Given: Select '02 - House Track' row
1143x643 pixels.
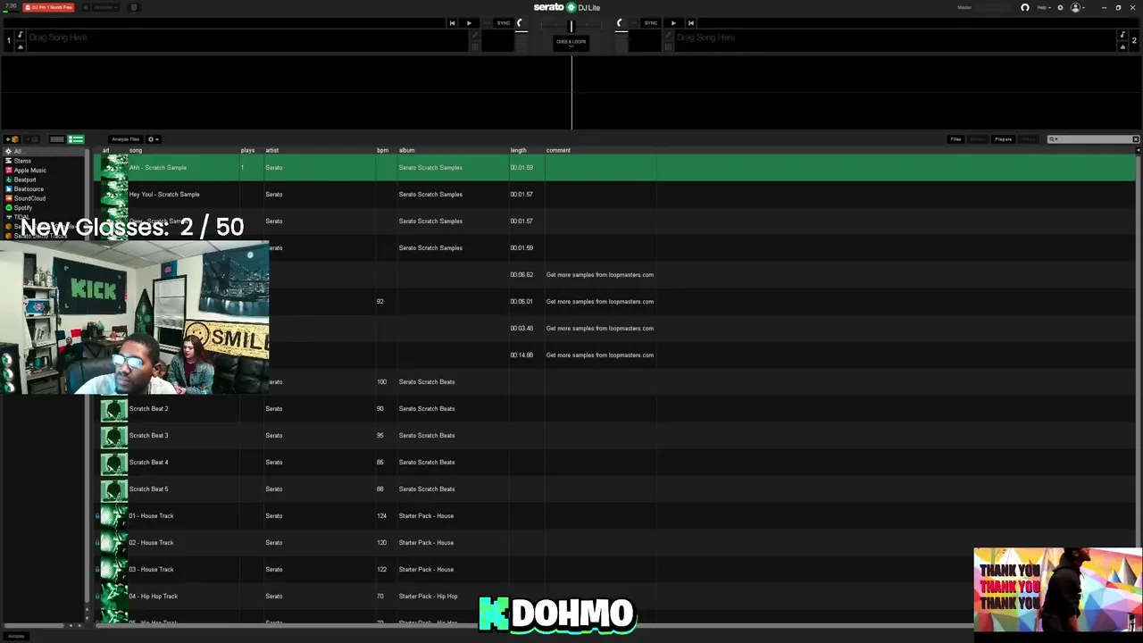Looking at the screenshot, I should coord(614,543).
